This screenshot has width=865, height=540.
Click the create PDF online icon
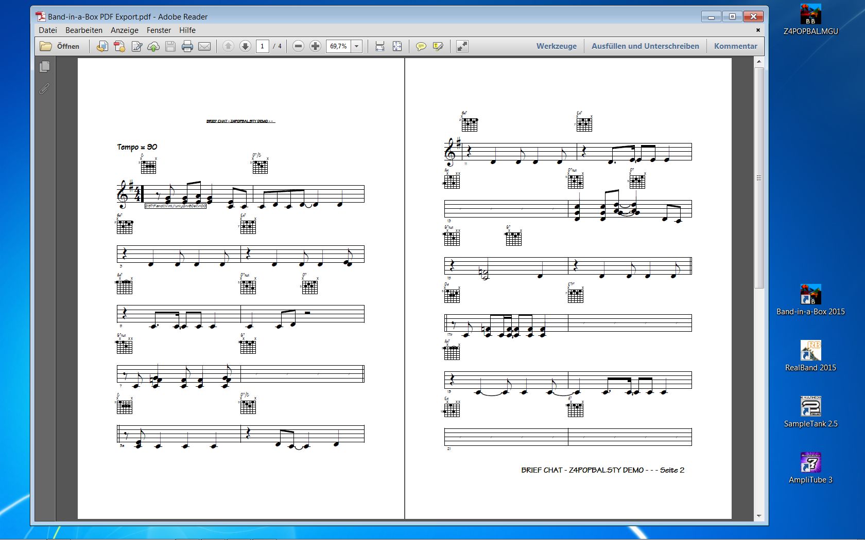coord(119,46)
